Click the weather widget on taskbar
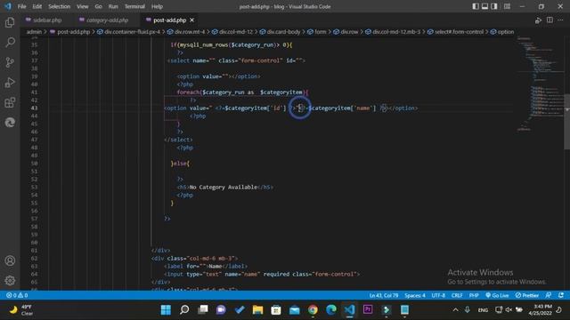The height and width of the screenshot is (320, 570). click(x=21, y=310)
